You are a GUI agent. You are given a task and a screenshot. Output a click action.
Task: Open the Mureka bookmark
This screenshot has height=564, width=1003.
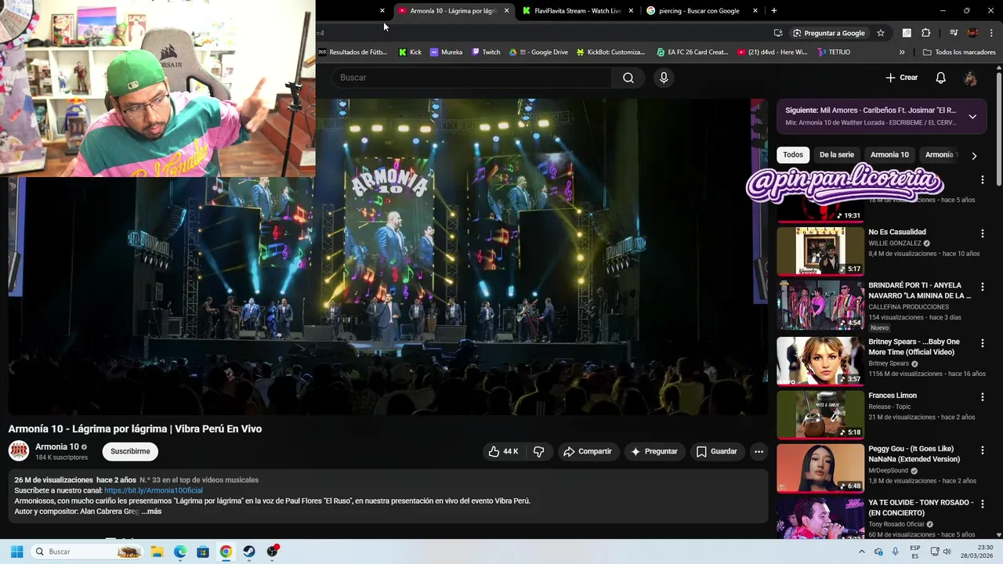(x=446, y=52)
